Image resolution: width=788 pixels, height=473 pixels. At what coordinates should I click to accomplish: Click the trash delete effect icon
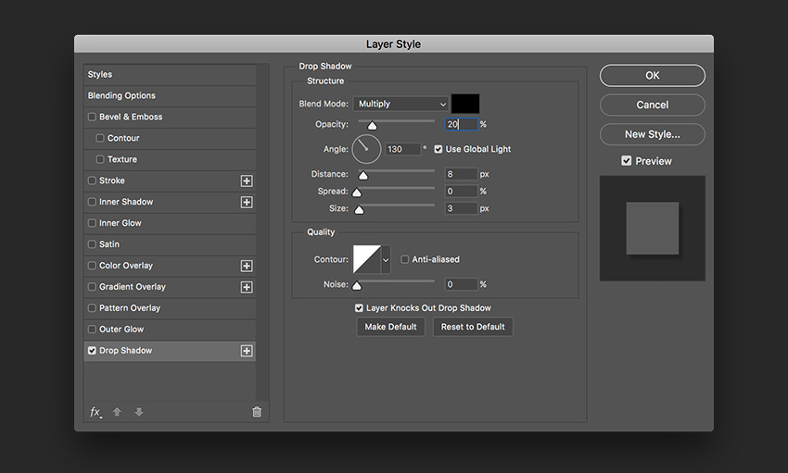(257, 412)
